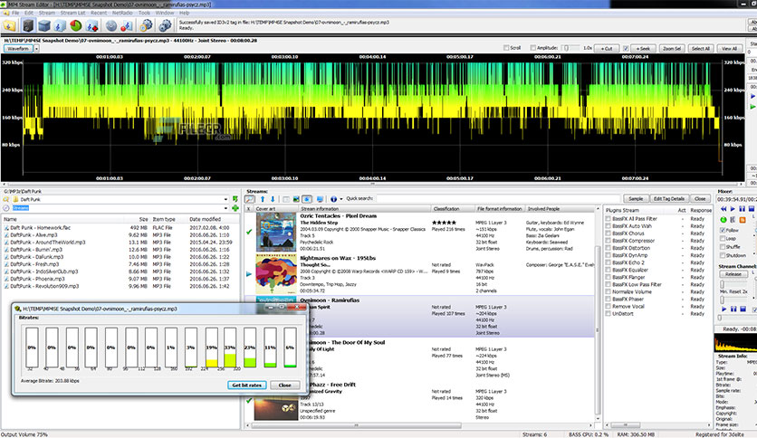Viewport: 757px width, 438px height.
Task: Click the picture icon in Streams toolbar
Action: (x=296, y=199)
